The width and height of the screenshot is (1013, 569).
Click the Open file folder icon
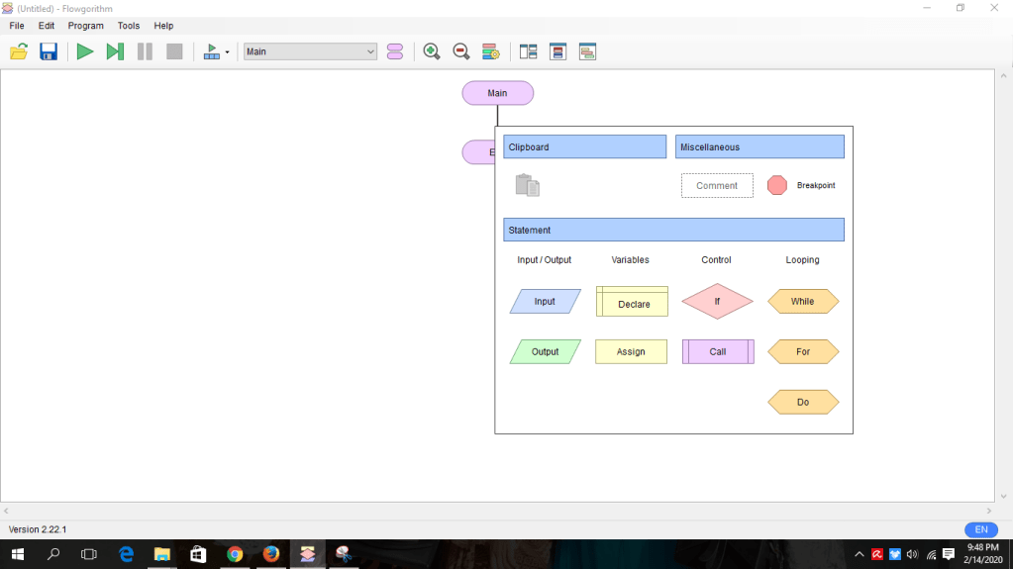point(19,51)
